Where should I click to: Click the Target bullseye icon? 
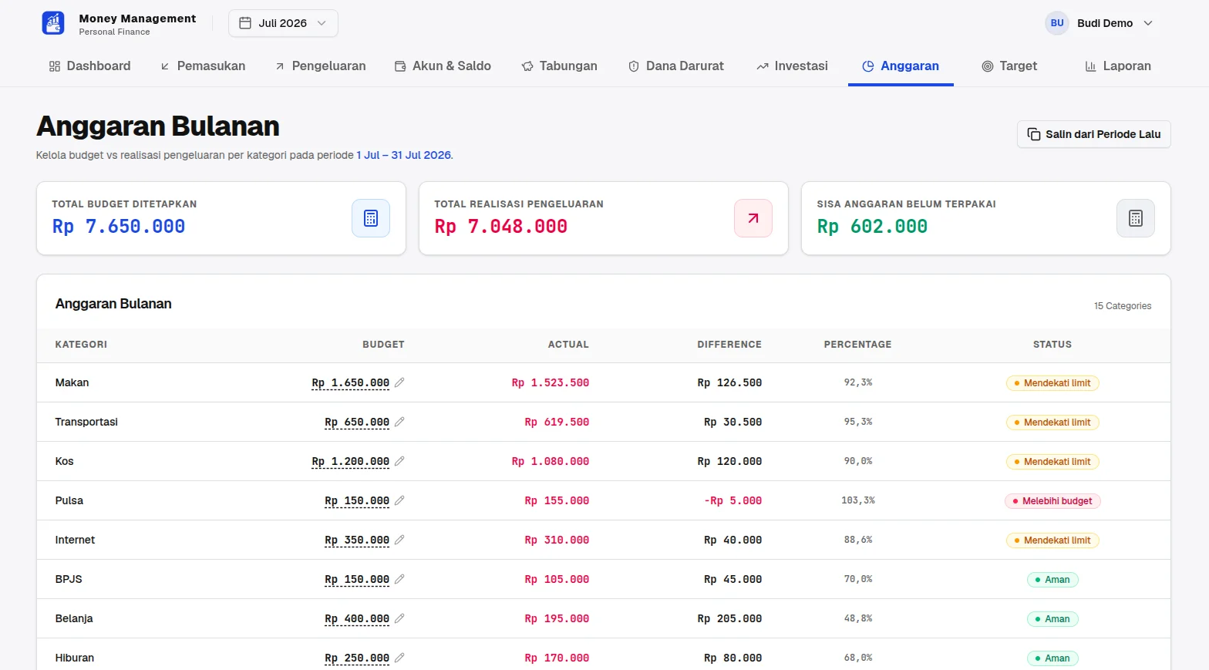tap(987, 66)
